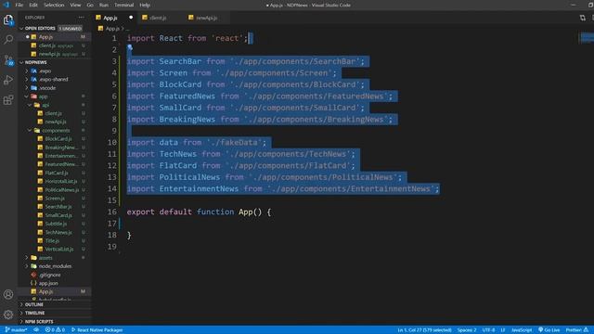
Task: Open the Edit menu
Action: pyautogui.click(x=33, y=5)
